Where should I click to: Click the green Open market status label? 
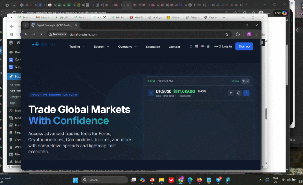[236, 81]
